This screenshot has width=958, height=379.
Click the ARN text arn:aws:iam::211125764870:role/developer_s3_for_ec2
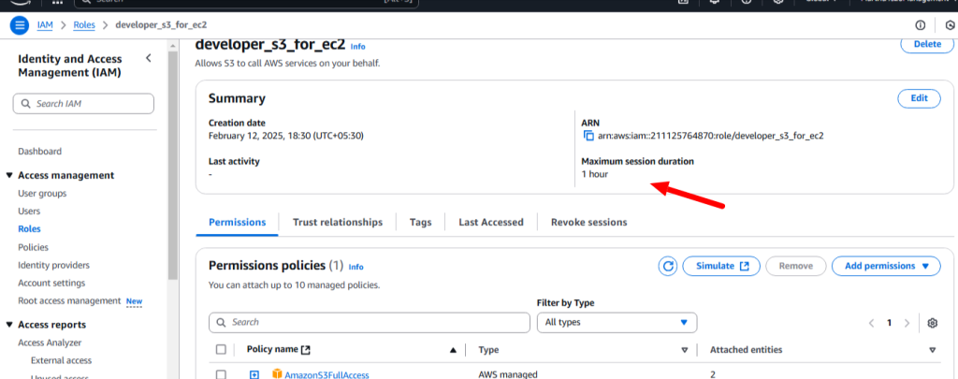pos(711,136)
